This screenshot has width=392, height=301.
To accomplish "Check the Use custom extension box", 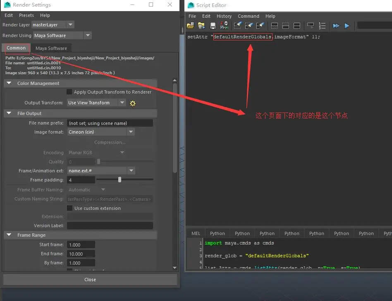I will (x=69, y=208).
